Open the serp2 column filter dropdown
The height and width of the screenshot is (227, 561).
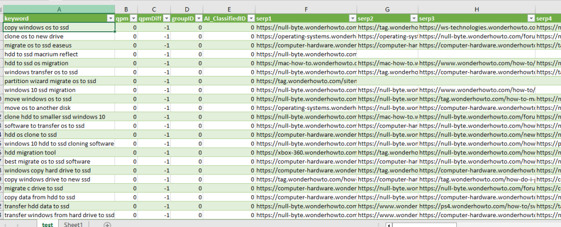click(414, 18)
